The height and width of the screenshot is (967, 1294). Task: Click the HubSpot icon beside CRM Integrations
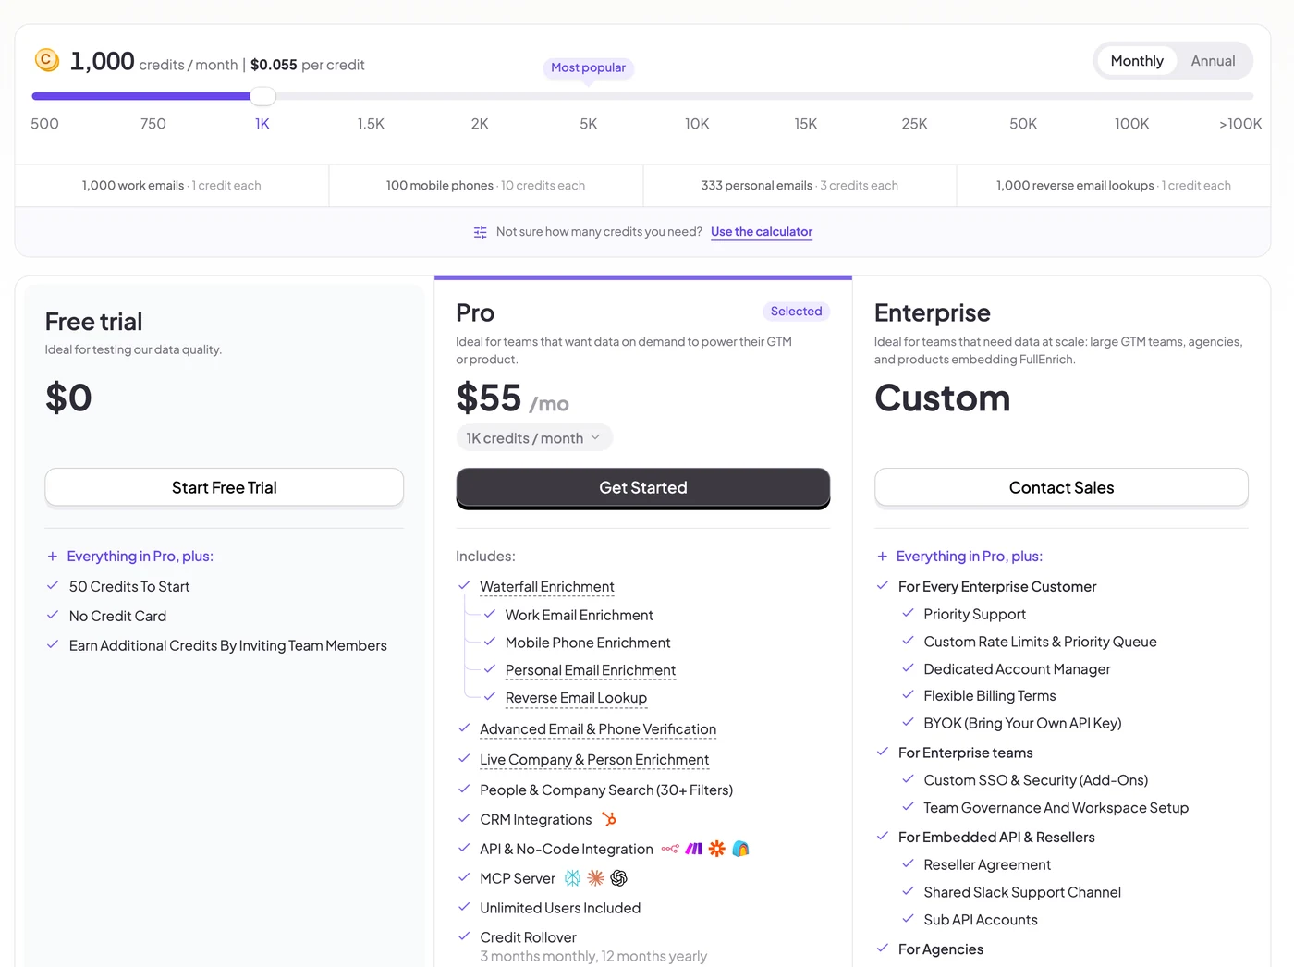click(x=609, y=819)
